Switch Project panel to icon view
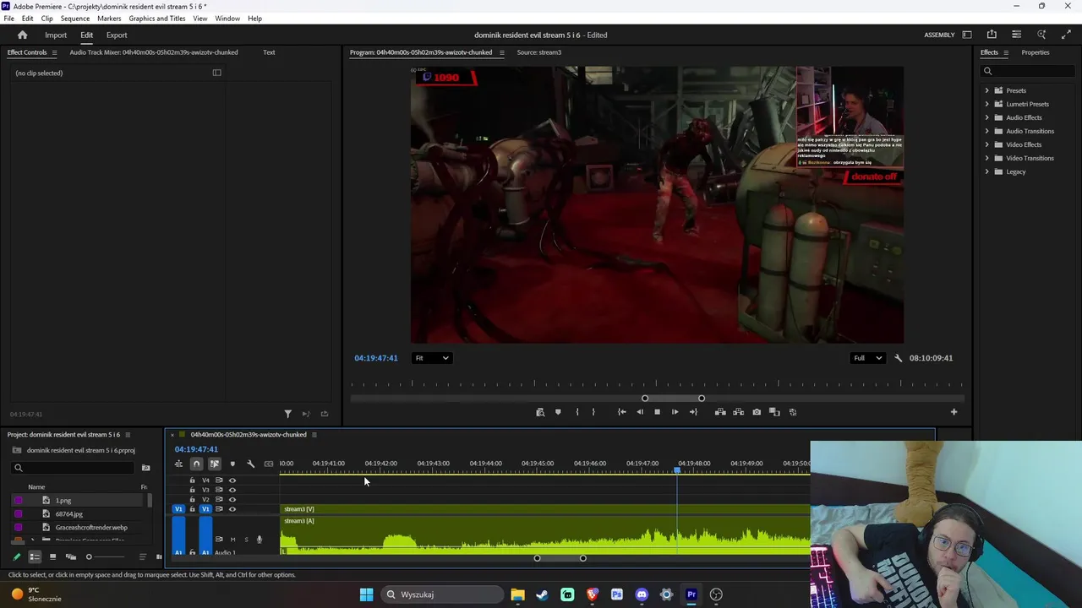Viewport: 1082px width, 608px height. tap(52, 556)
